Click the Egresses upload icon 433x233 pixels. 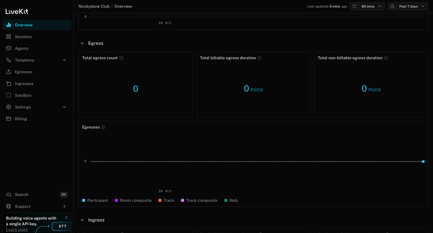9,72
